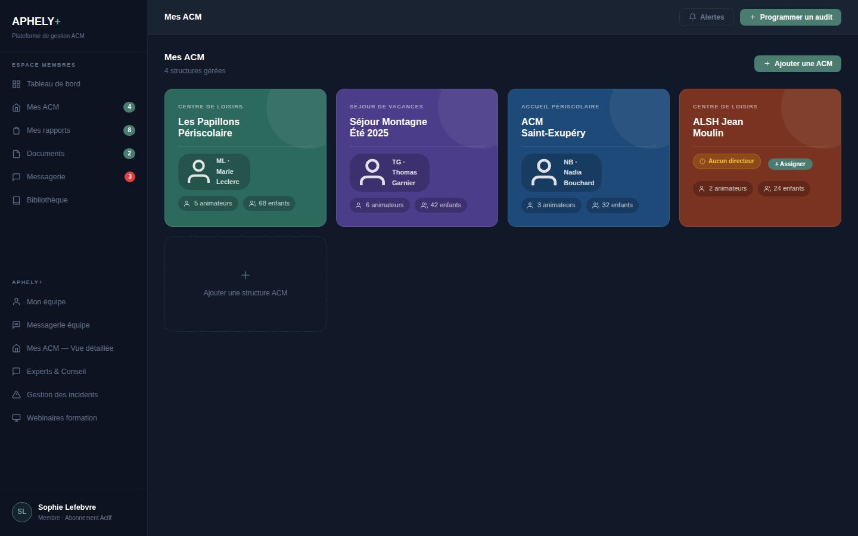Click the plus icon in the empty ACM card
This screenshot has width=858, height=536.
(x=245, y=275)
